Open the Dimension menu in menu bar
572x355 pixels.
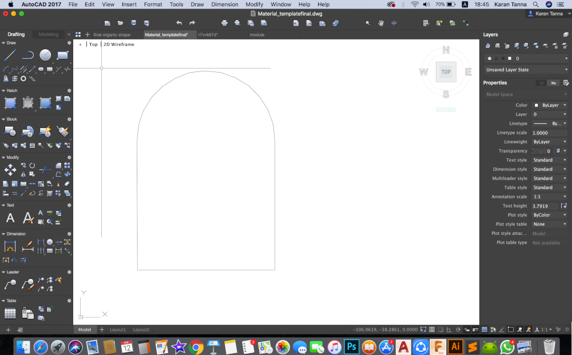click(x=225, y=5)
